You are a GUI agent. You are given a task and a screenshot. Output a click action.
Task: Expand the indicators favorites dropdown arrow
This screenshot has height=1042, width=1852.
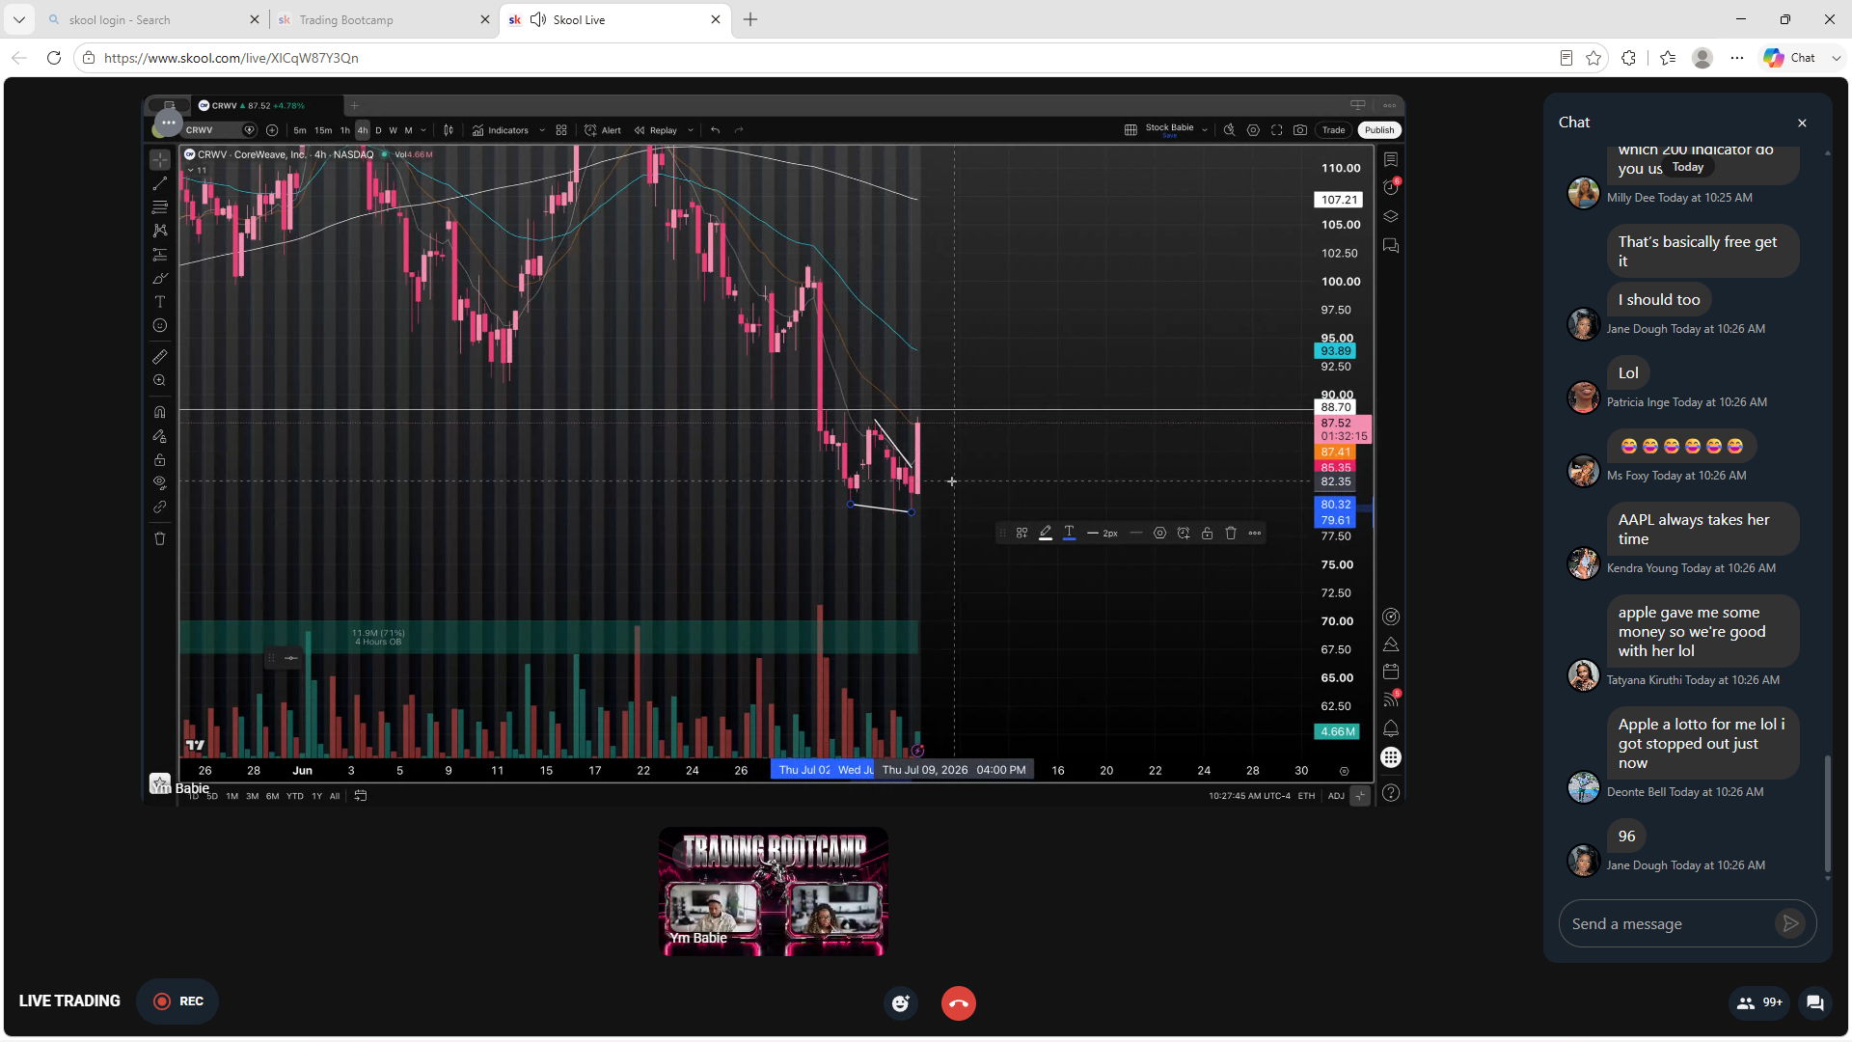pos(542,130)
